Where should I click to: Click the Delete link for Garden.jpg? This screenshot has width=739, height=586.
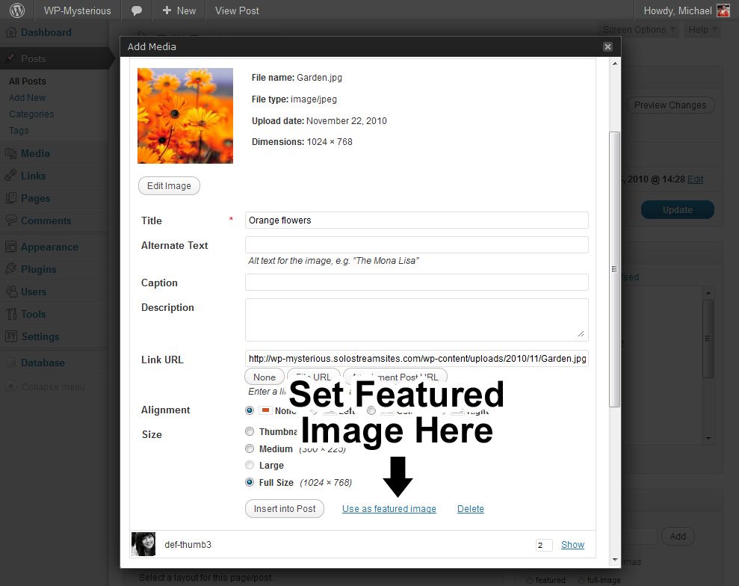(471, 509)
